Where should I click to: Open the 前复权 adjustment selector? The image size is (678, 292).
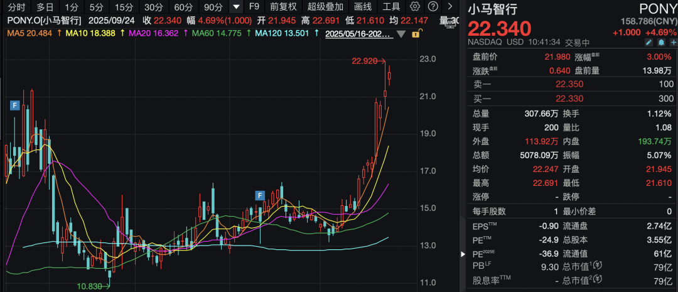click(x=283, y=6)
